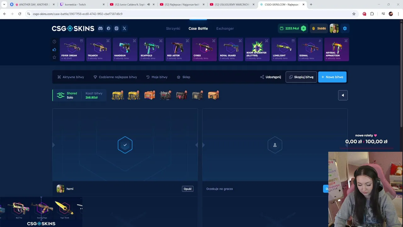Click the third case, an orange one
This screenshot has width=403, height=227.
(150, 95)
